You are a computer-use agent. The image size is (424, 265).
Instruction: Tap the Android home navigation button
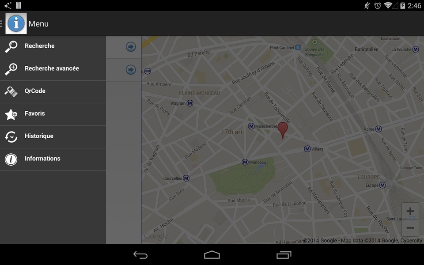[x=212, y=255]
